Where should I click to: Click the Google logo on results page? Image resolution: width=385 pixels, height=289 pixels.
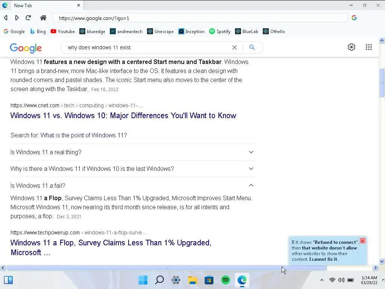click(x=26, y=48)
